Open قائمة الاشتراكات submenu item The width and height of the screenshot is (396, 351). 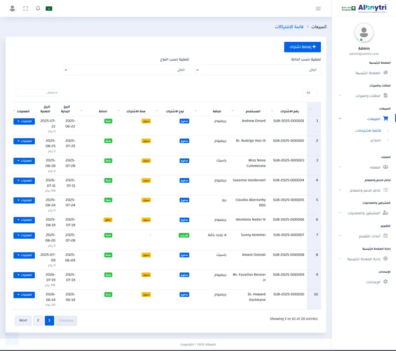tap(368, 130)
